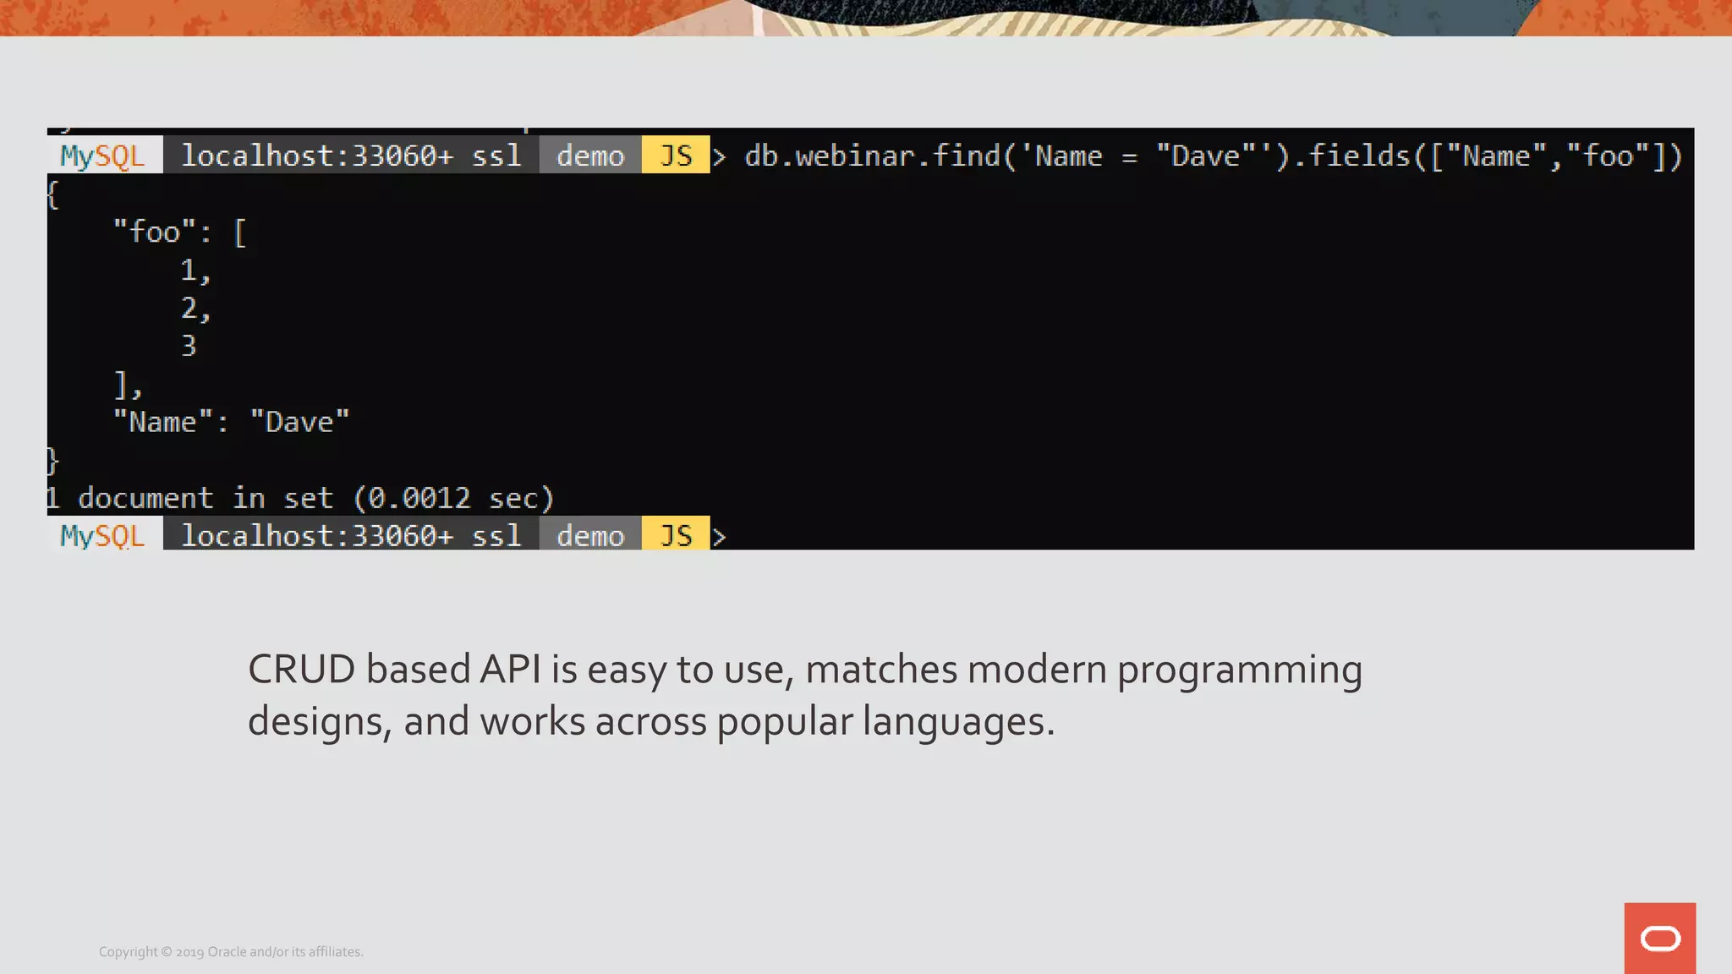Click the demo schema segment in bottom prompt
The width and height of the screenshot is (1732, 974).
(x=590, y=535)
